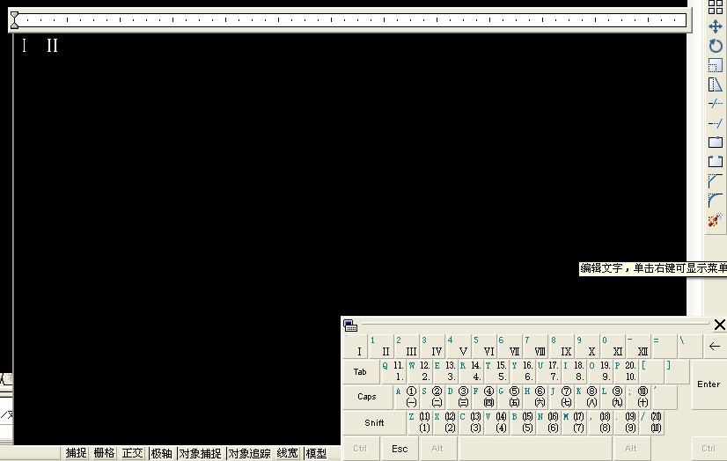The width and height of the screenshot is (727, 461).
Task: Toggle 对象捕捉 object snap in status bar
Action: point(200,453)
